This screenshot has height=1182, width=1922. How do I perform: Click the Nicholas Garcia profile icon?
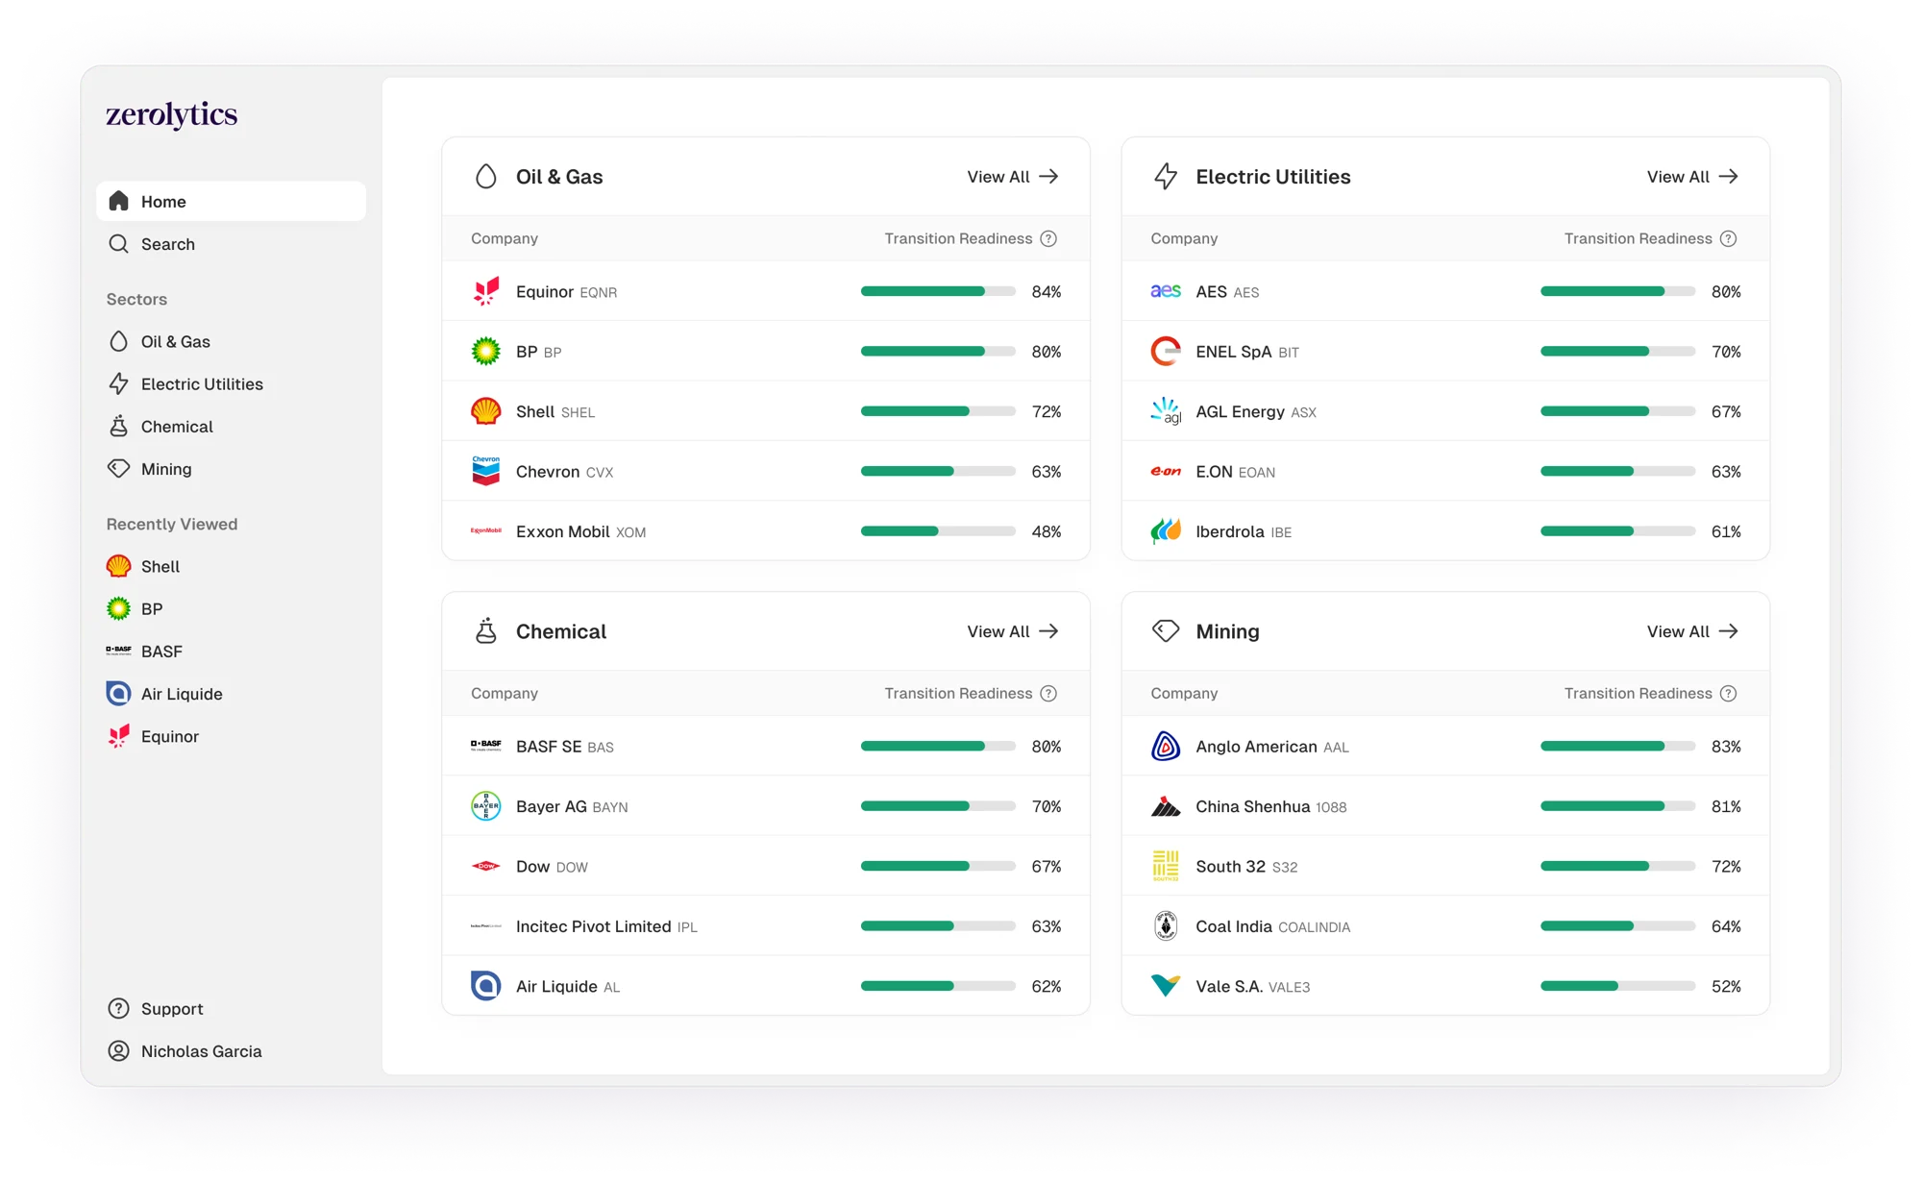click(118, 1051)
